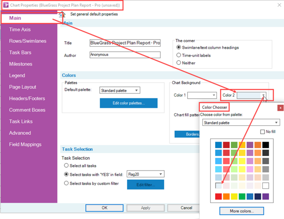Open the Color 1 dropdown
Viewport: 284px width, 219px height.
click(x=202, y=95)
